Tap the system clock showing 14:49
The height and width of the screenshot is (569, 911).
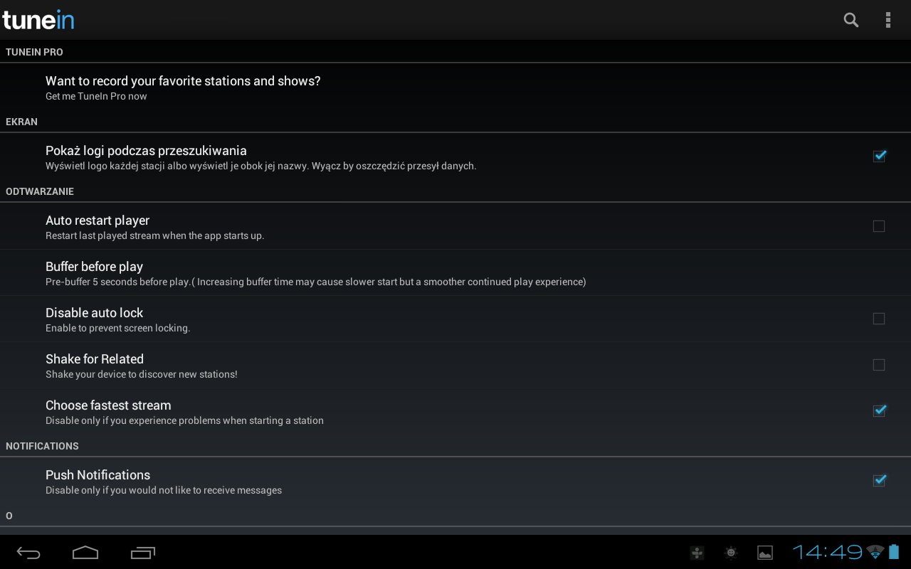[x=827, y=552]
